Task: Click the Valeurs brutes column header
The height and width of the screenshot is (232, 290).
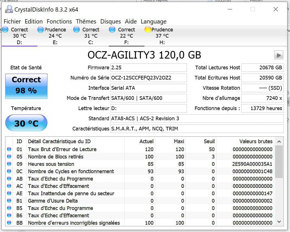Action: pos(246,141)
